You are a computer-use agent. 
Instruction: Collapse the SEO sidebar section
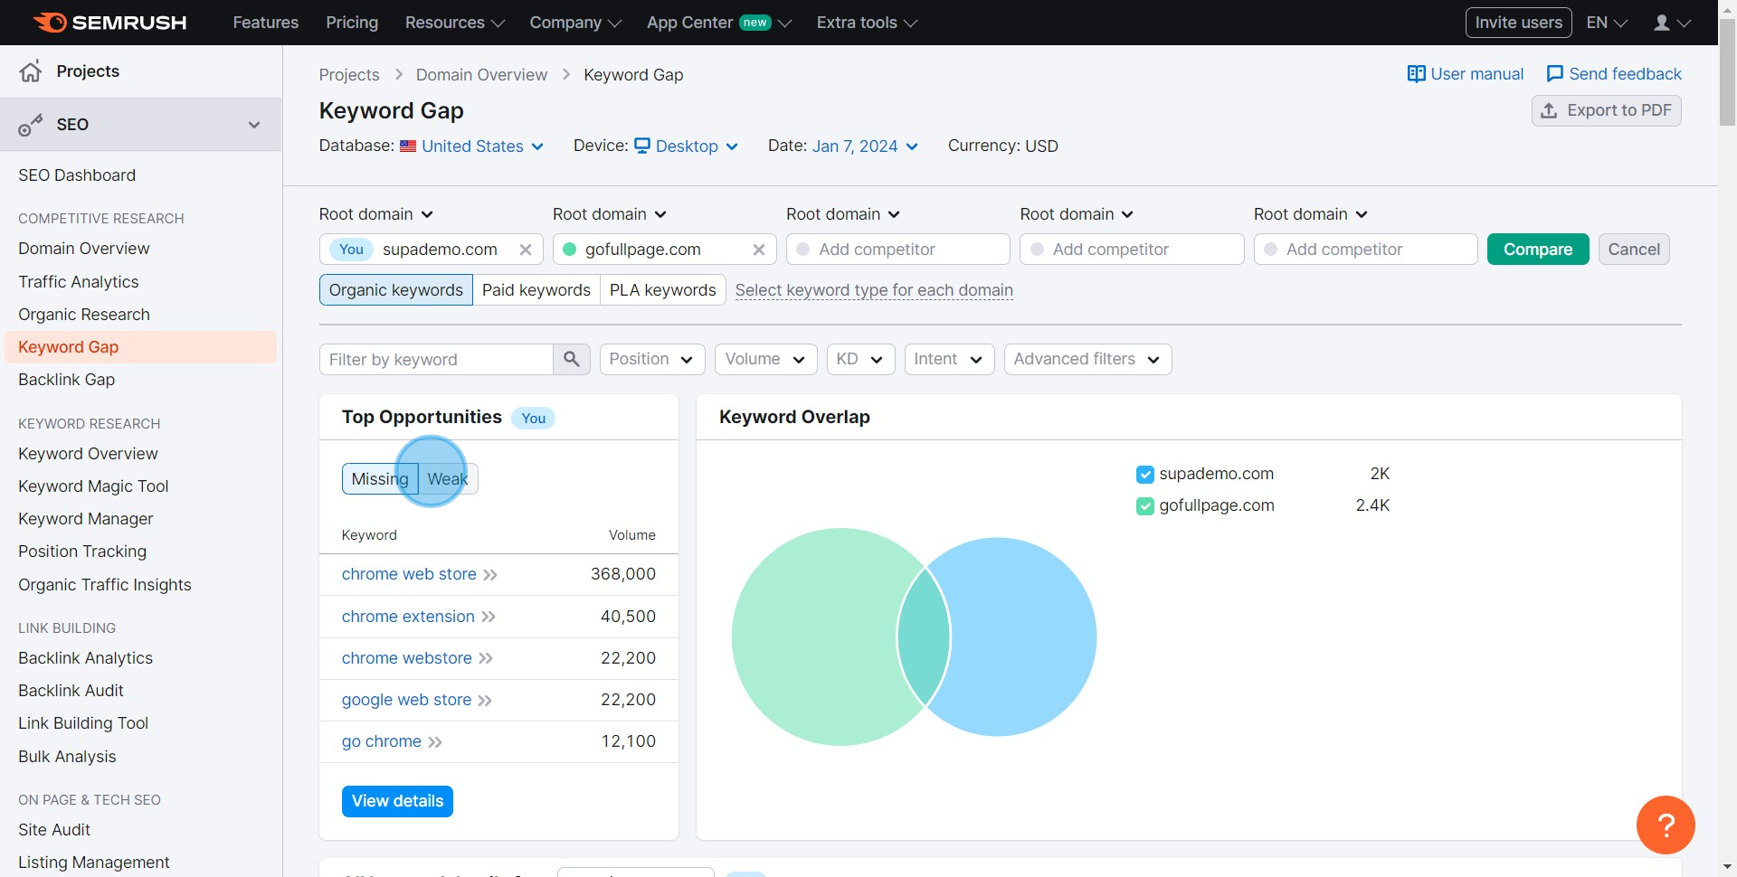click(254, 125)
